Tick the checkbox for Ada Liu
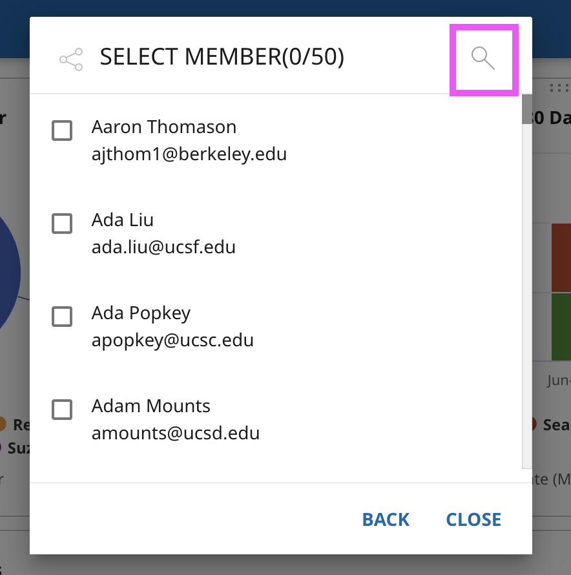Image resolution: width=571 pixels, height=575 pixels. click(62, 224)
